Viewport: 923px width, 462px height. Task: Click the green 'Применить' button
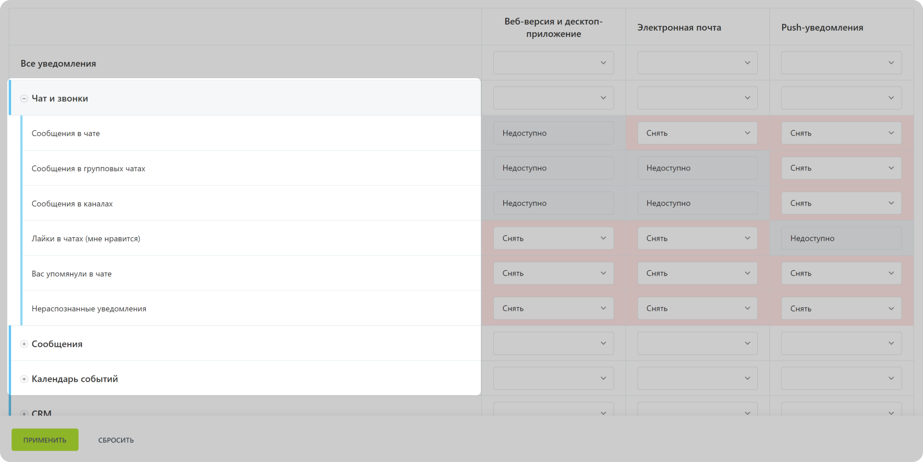click(45, 440)
